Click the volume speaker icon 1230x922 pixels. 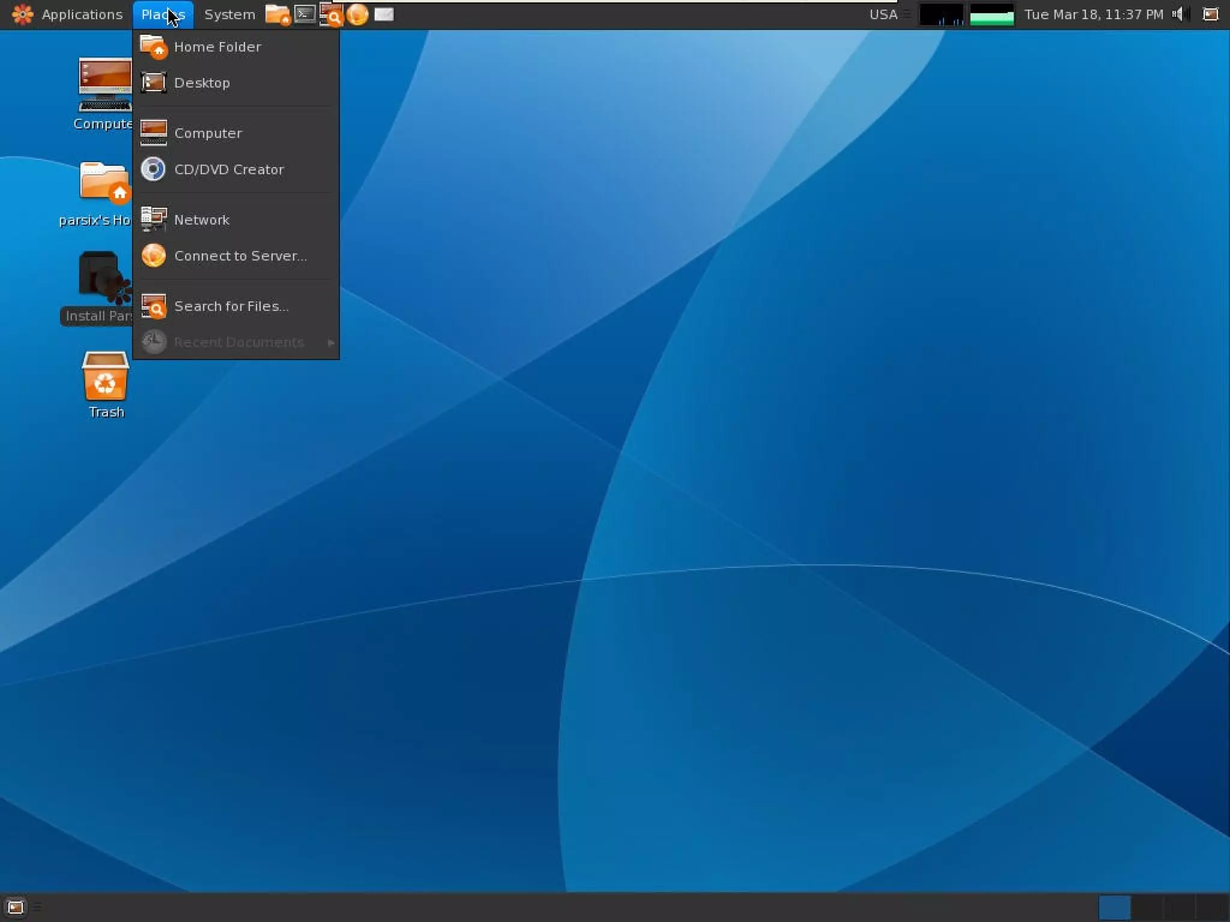click(1178, 14)
